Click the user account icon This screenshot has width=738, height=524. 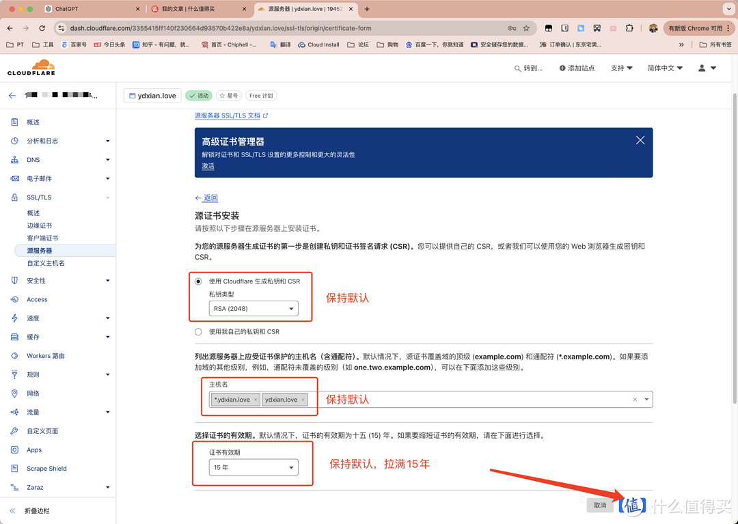click(x=702, y=68)
